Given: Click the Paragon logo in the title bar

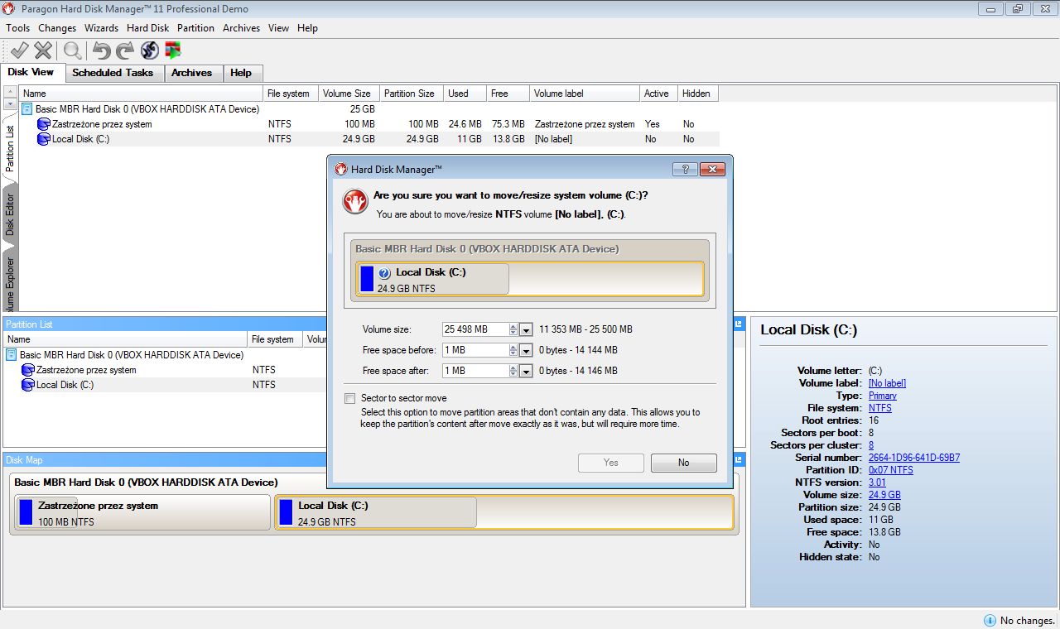Looking at the screenshot, I should [9, 9].
